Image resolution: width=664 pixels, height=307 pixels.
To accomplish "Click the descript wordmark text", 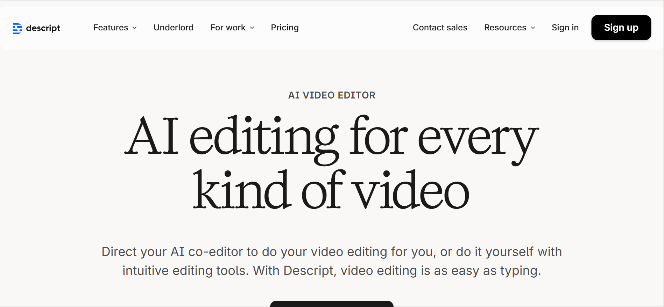I will tap(43, 28).
